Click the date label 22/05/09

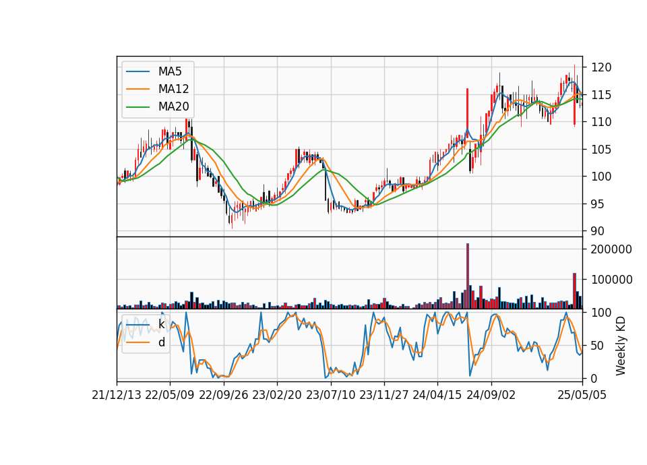pyautogui.click(x=170, y=395)
